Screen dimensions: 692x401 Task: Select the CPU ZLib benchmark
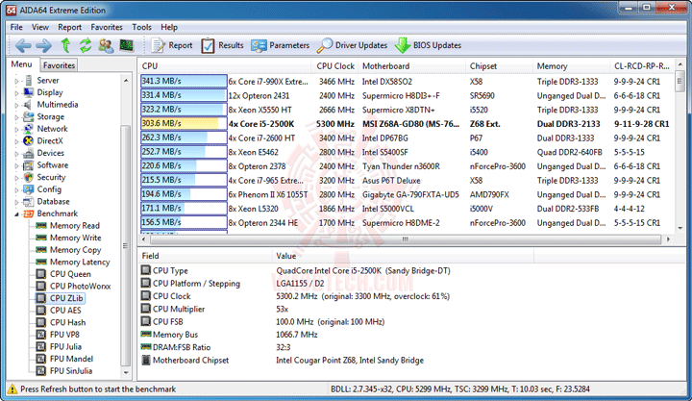click(x=66, y=298)
